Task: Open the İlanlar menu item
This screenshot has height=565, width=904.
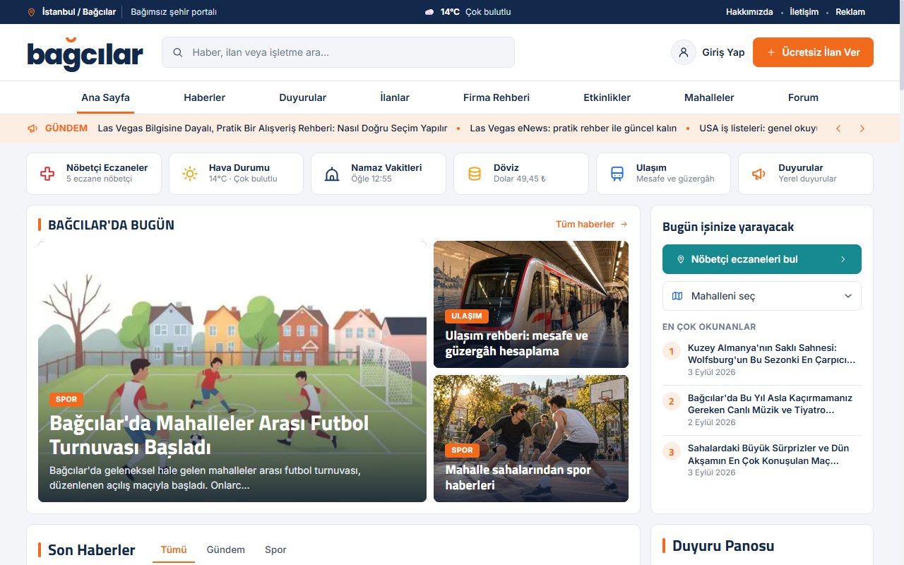Action: click(395, 97)
